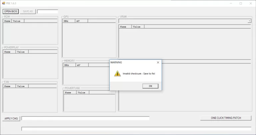Open the VRAM combo box
256x135 pixels.
(x=185, y=21)
